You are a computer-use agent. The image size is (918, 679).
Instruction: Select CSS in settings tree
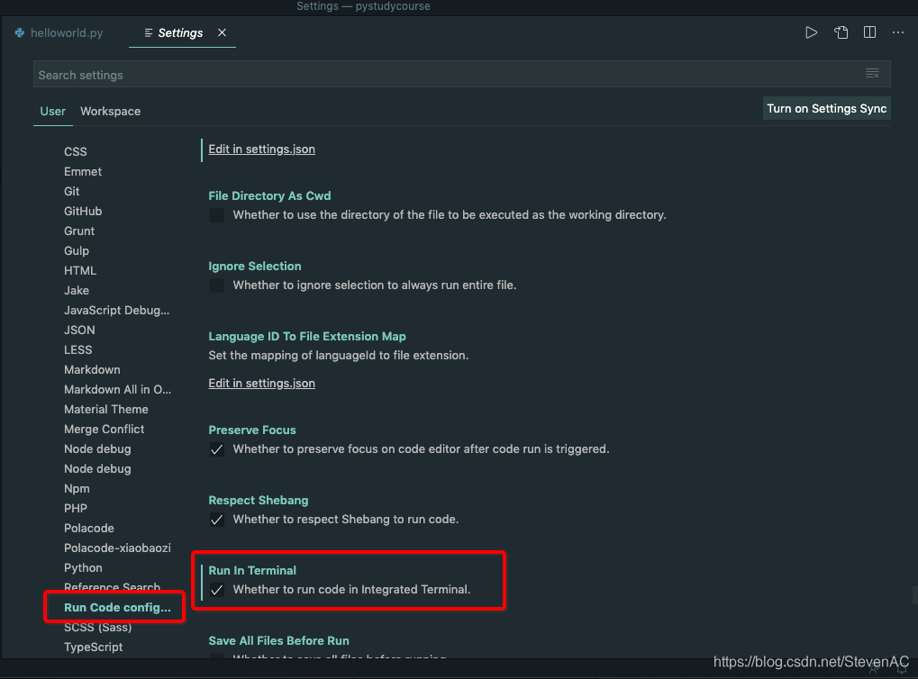[76, 151]
